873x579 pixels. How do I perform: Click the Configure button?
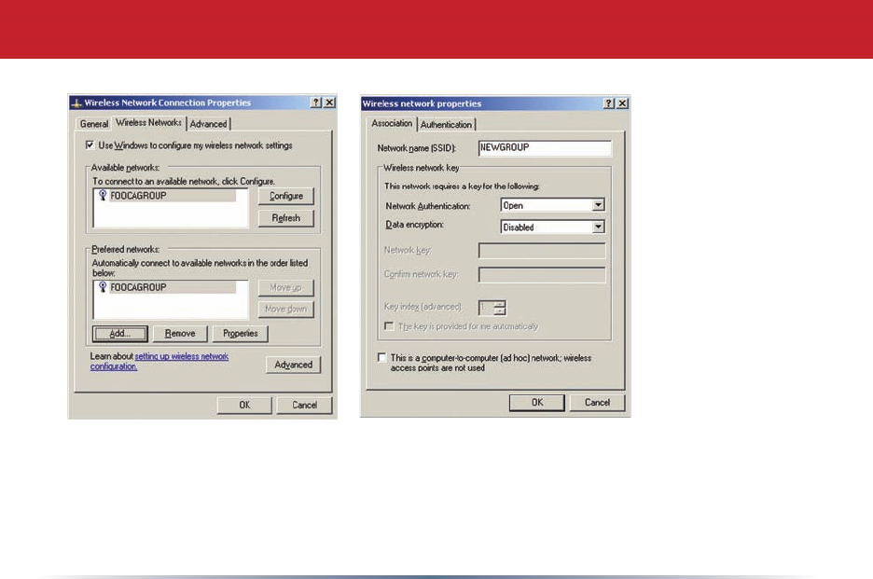coord(286,196)
